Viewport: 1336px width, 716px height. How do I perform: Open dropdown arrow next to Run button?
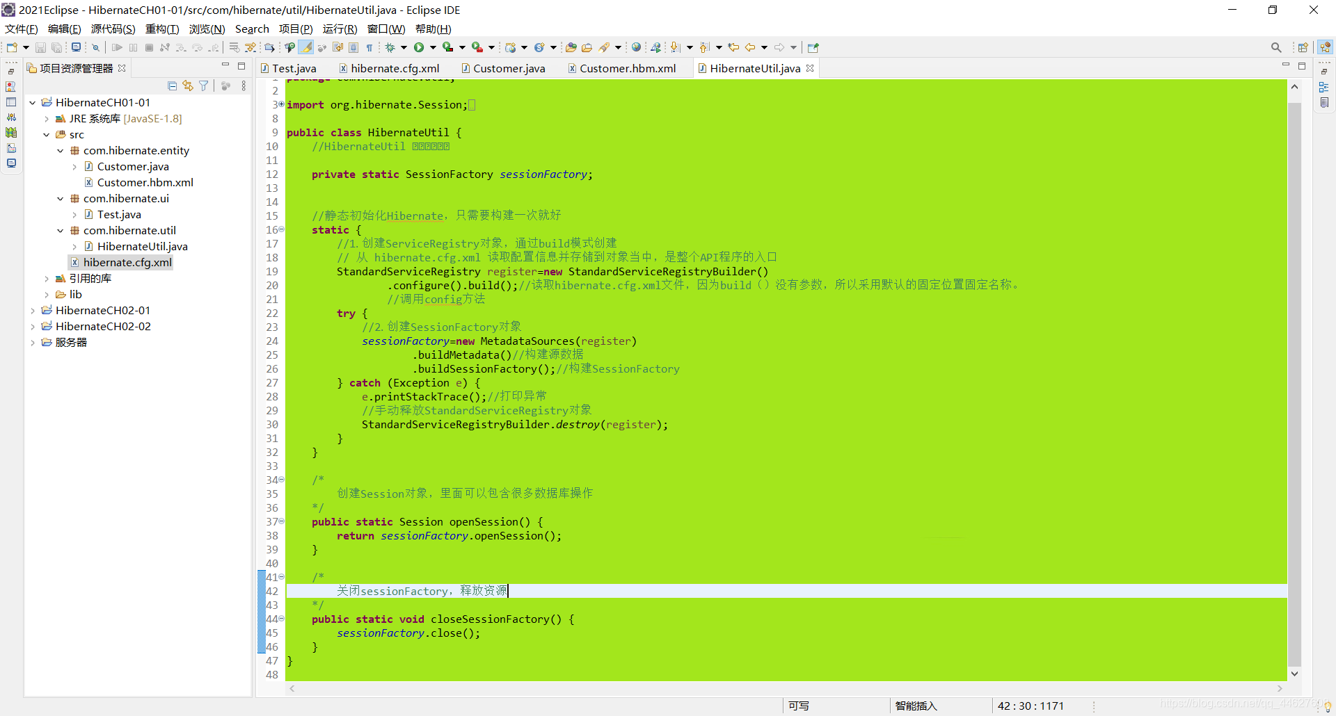[x=433, y=48]
